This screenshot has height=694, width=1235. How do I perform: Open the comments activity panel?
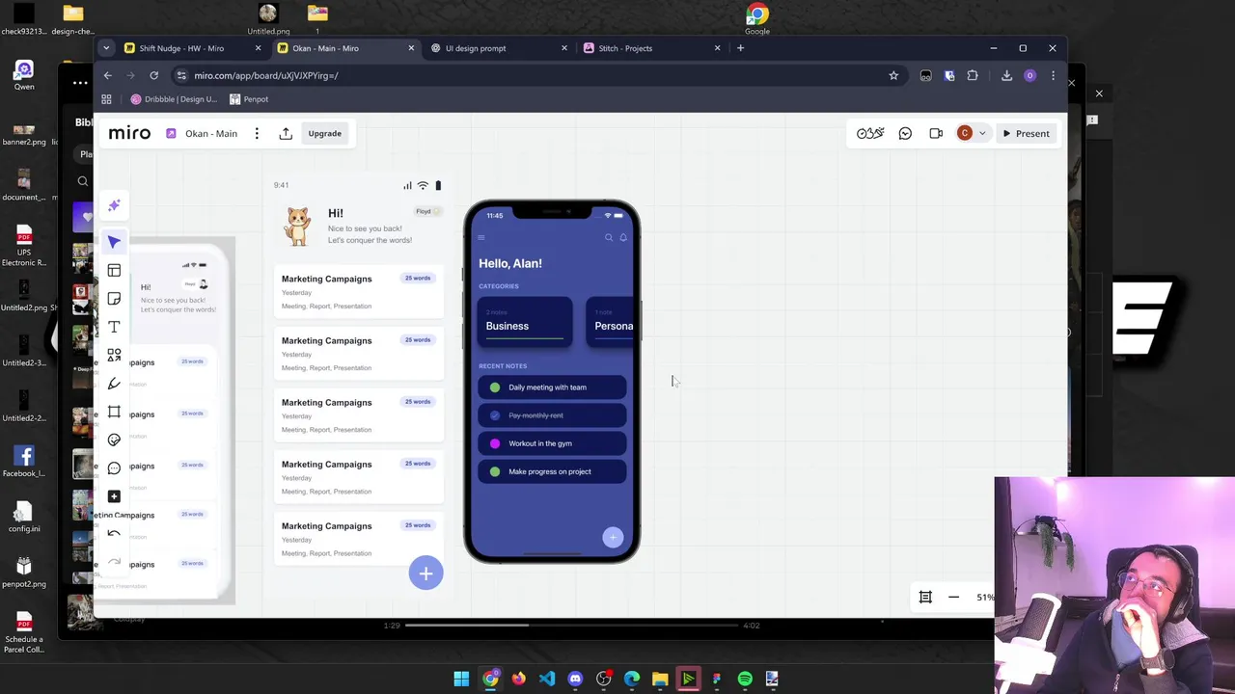[x=905, y=134]
